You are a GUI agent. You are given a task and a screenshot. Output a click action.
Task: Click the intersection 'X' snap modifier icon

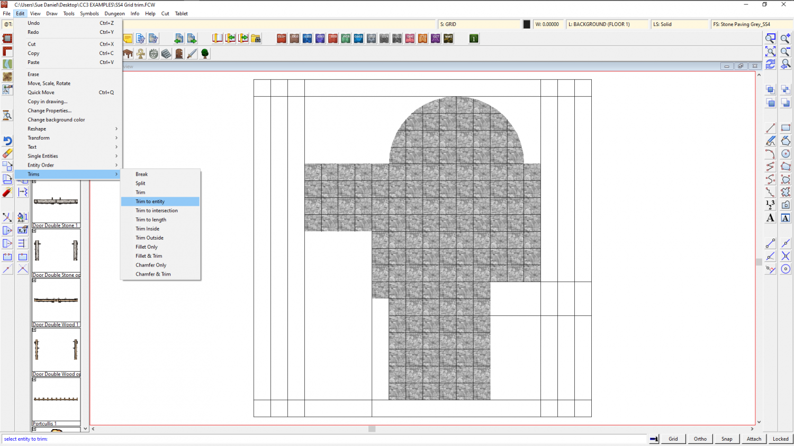click(786, 256)
